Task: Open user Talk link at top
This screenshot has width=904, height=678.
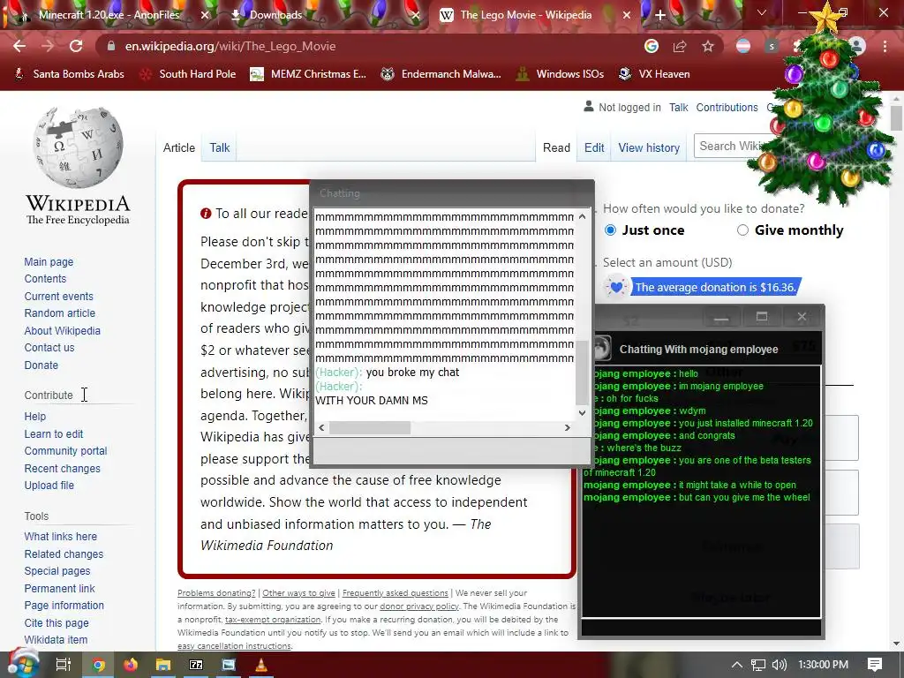Action: pyautogui.click(x=679, y=107)
